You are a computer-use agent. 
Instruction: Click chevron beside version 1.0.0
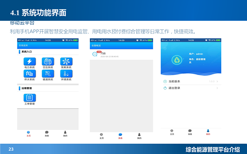click(217, 81)
